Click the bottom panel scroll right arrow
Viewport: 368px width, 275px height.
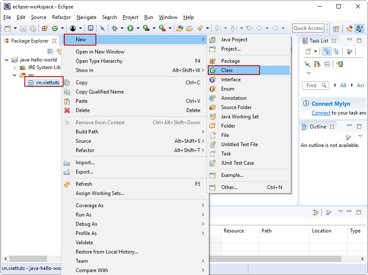point(363,259)
